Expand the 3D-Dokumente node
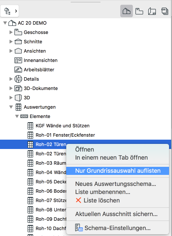This screenshot has width=172, height=236. pos(11,88)
